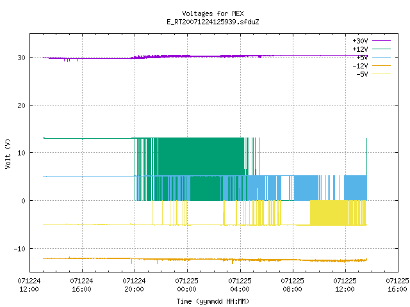Click x-axis tick label 071224 20:00

click(x=134, y=285)
